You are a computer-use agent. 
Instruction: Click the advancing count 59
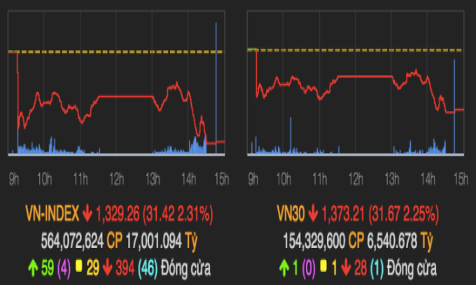[48, 268]
